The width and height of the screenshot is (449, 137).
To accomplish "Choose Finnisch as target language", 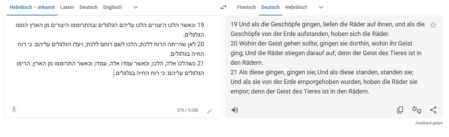I will pyautogui.click(x=246, y=7).
